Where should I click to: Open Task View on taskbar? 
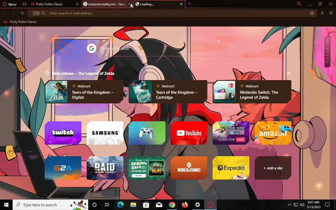[107, 205]
